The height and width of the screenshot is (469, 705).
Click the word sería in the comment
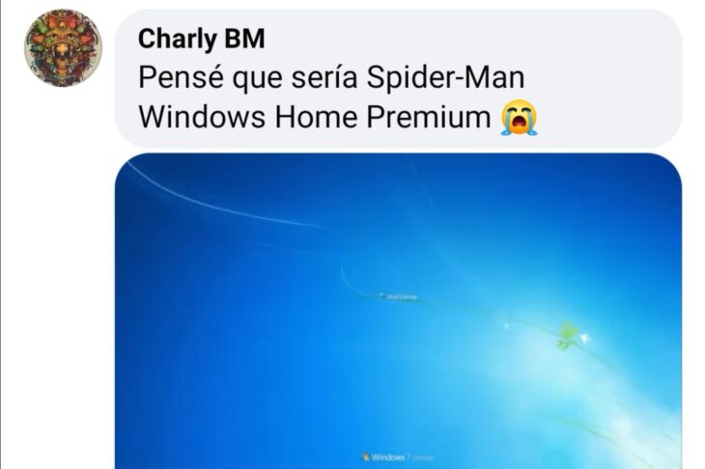click(324, 77)
